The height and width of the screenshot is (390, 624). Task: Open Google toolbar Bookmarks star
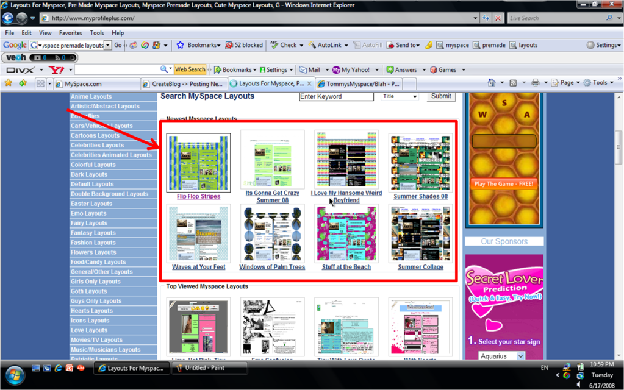(181, 45)
